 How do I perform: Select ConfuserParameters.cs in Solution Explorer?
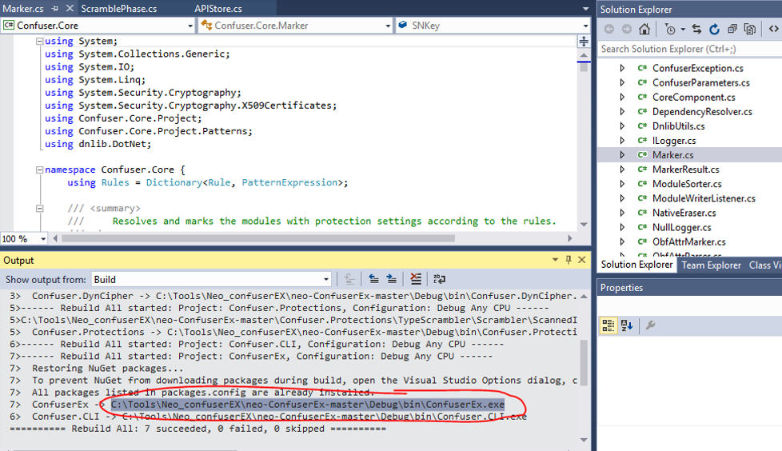tap(700, 83)
